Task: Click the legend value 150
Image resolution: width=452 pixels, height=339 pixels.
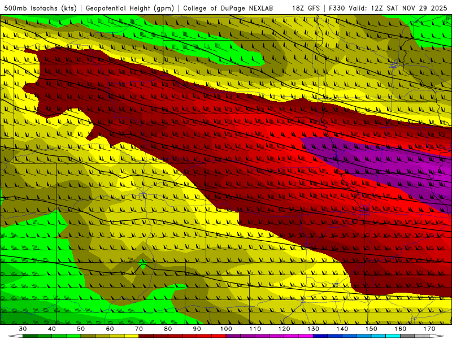Action: tap(372, 329)
